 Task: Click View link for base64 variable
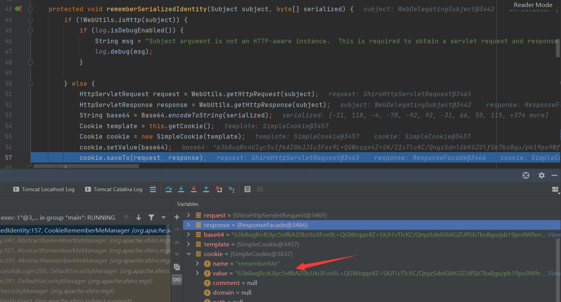pyautogui.click(x=554, y=234)
